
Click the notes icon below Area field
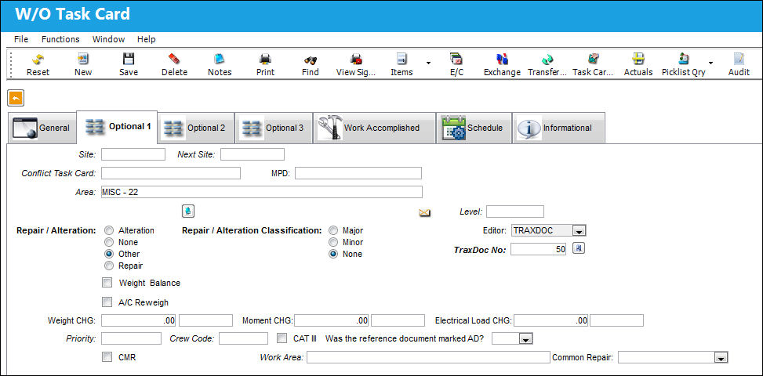[x=188, y=211]
